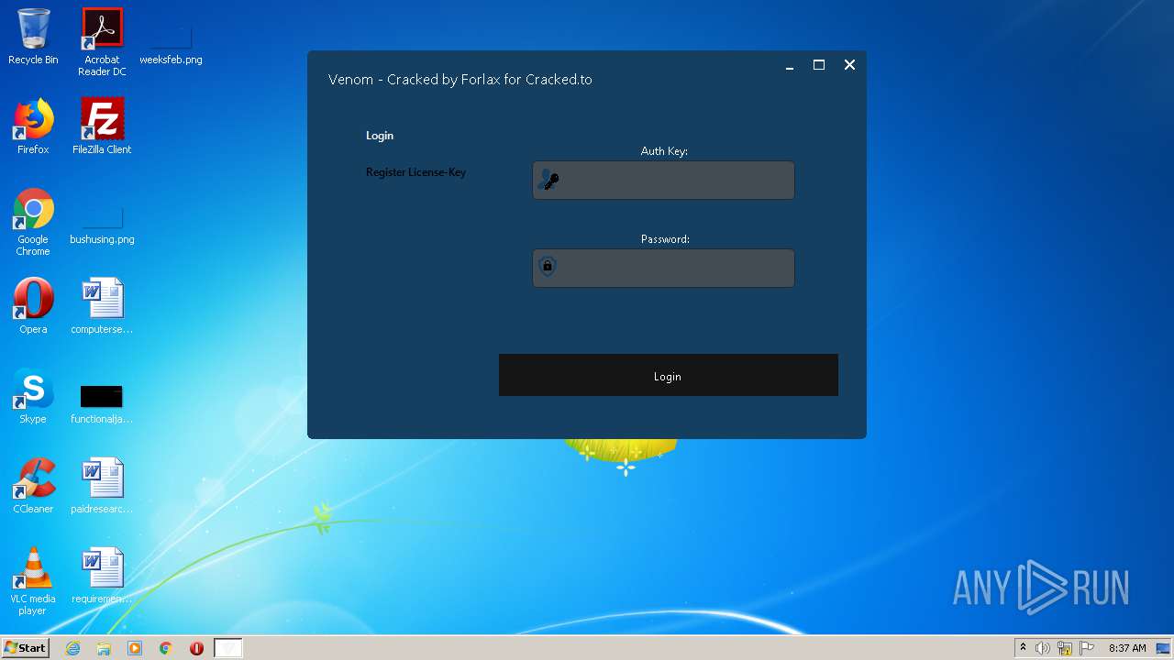Launch Acrobat Reader DC shortcut
This screenshot has width=1174, height=660.
tap(102, 42)
